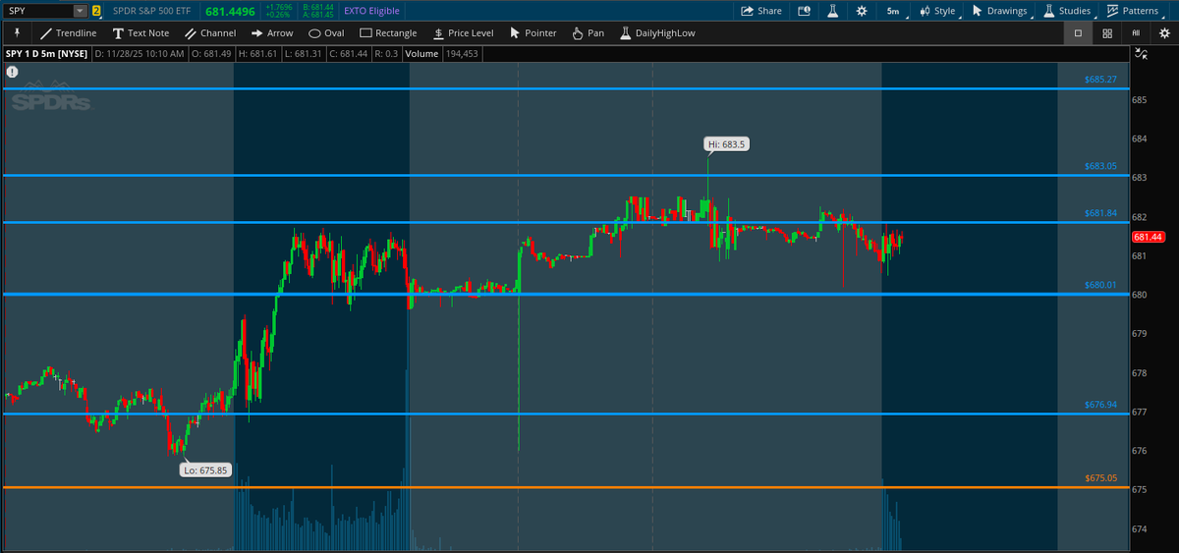The height and width of the screenshot is (553, 1179).
Task: Open chart settings gear in top toolbar
Action: click(x=862, y=11)
